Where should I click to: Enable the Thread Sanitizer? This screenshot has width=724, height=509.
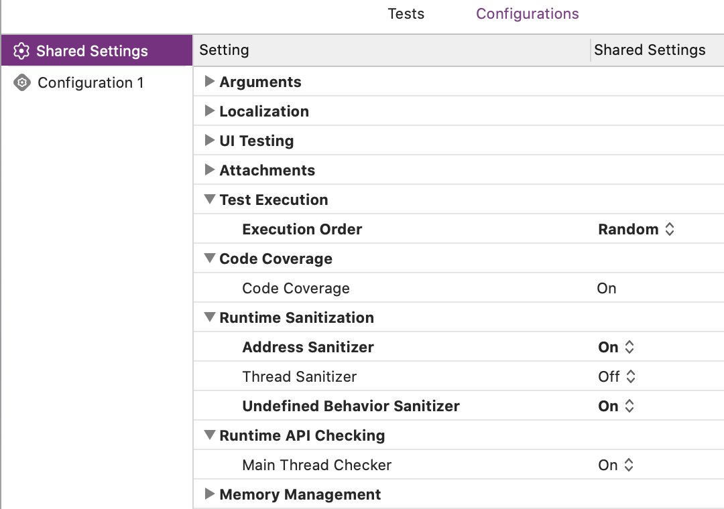coord(615,376)
